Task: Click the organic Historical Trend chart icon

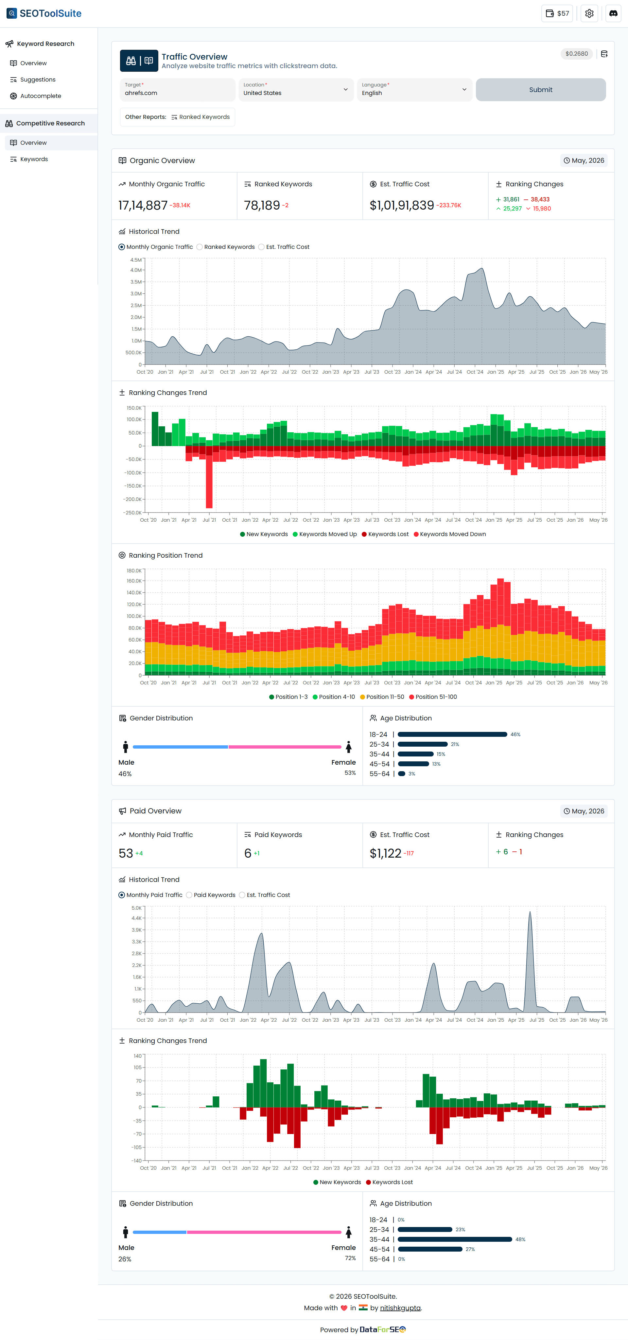Action: pos(122,232)
